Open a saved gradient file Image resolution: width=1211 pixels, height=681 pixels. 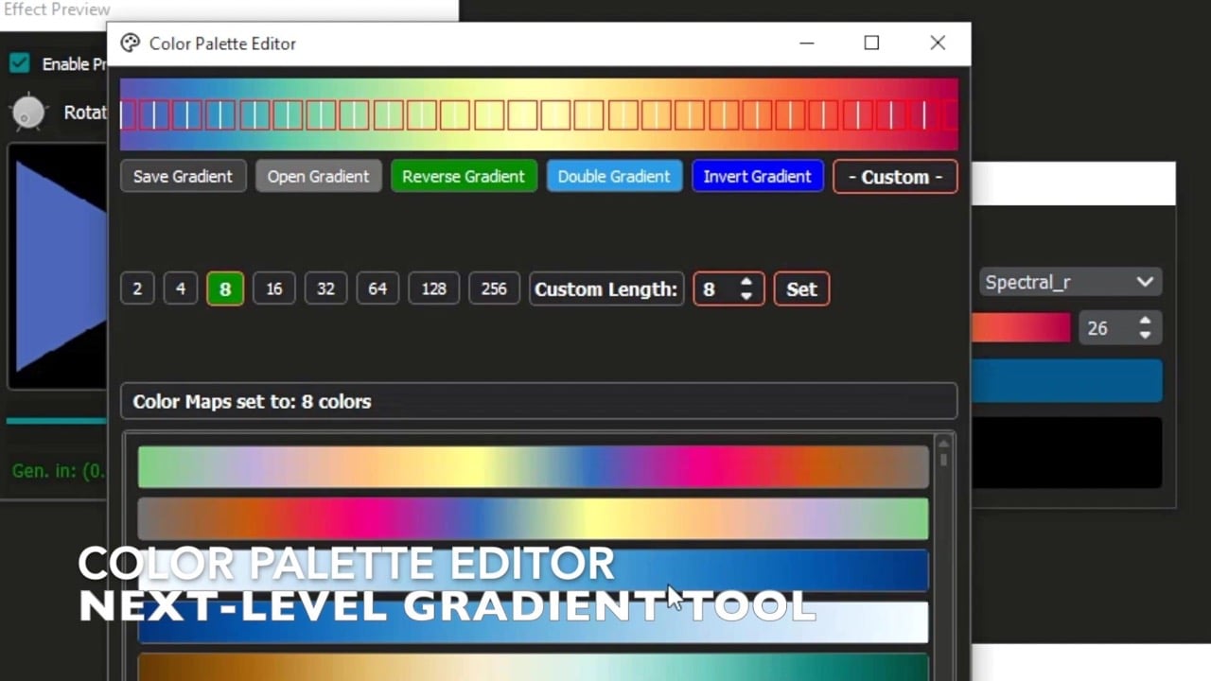318,177
